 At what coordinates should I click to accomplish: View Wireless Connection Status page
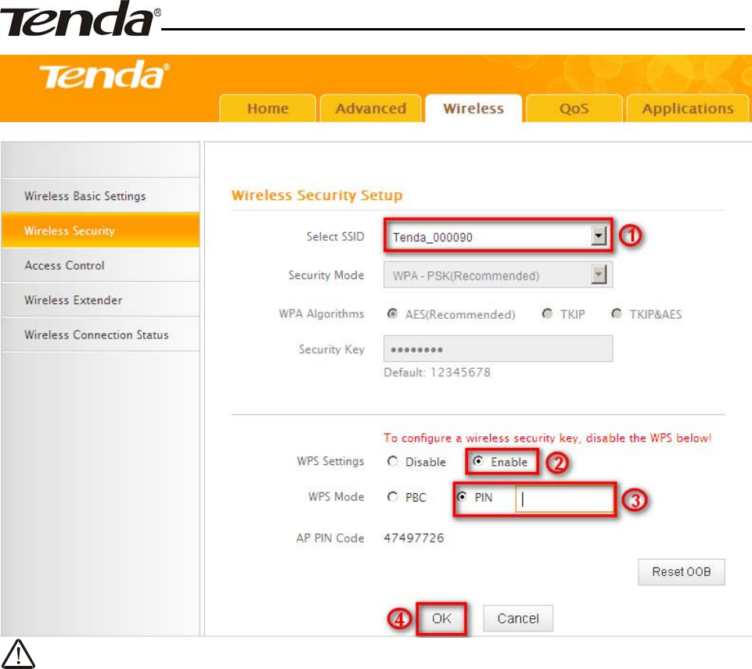100,334
